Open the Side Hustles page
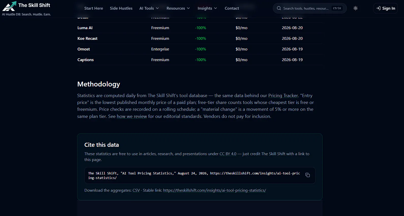 [x=121, y=8]
